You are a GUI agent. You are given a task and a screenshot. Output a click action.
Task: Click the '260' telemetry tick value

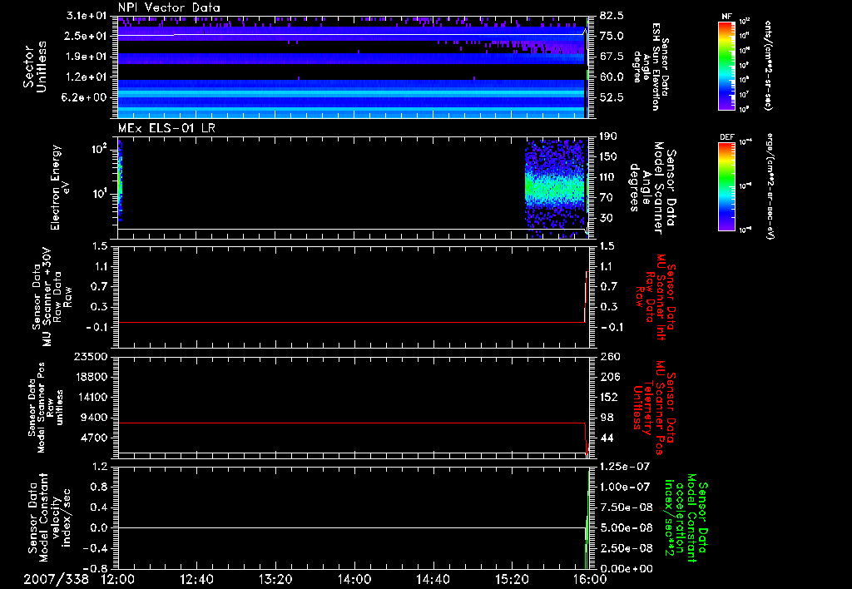coord(610,356)
